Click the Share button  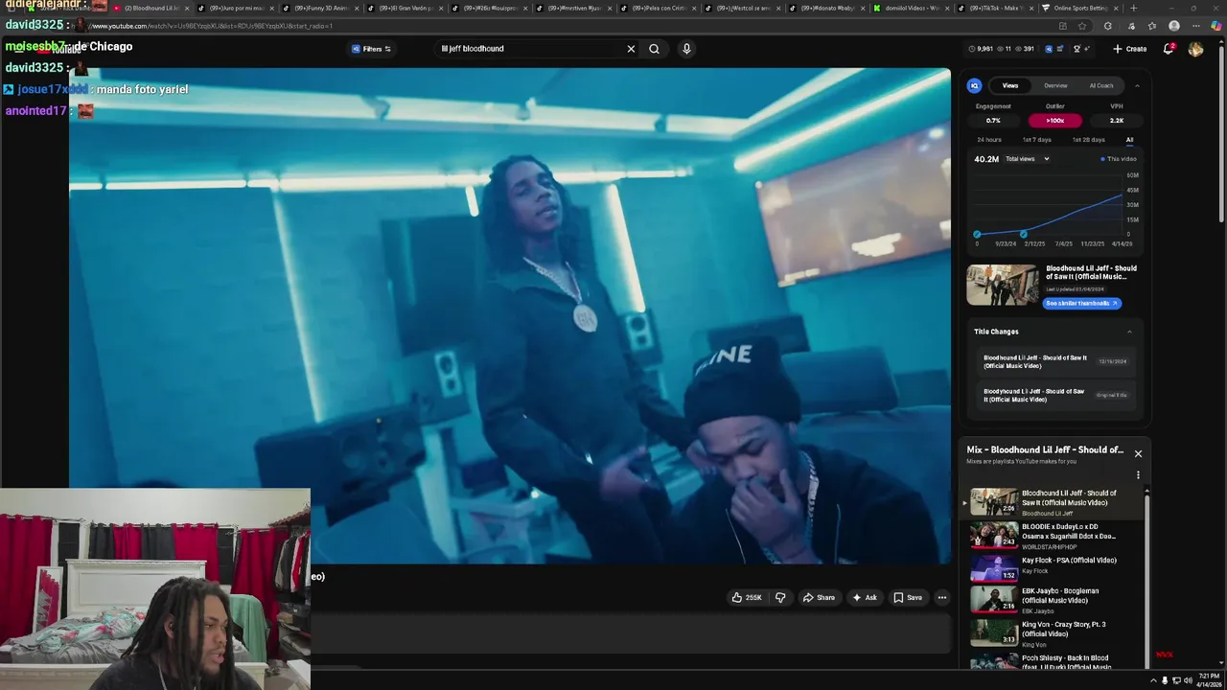tap(819, 598)
